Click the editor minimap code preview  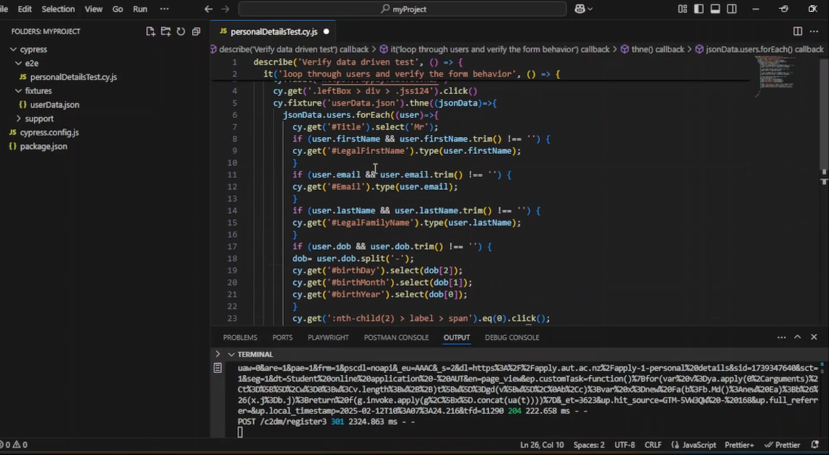pyautogui.click(x=775, y=75)
